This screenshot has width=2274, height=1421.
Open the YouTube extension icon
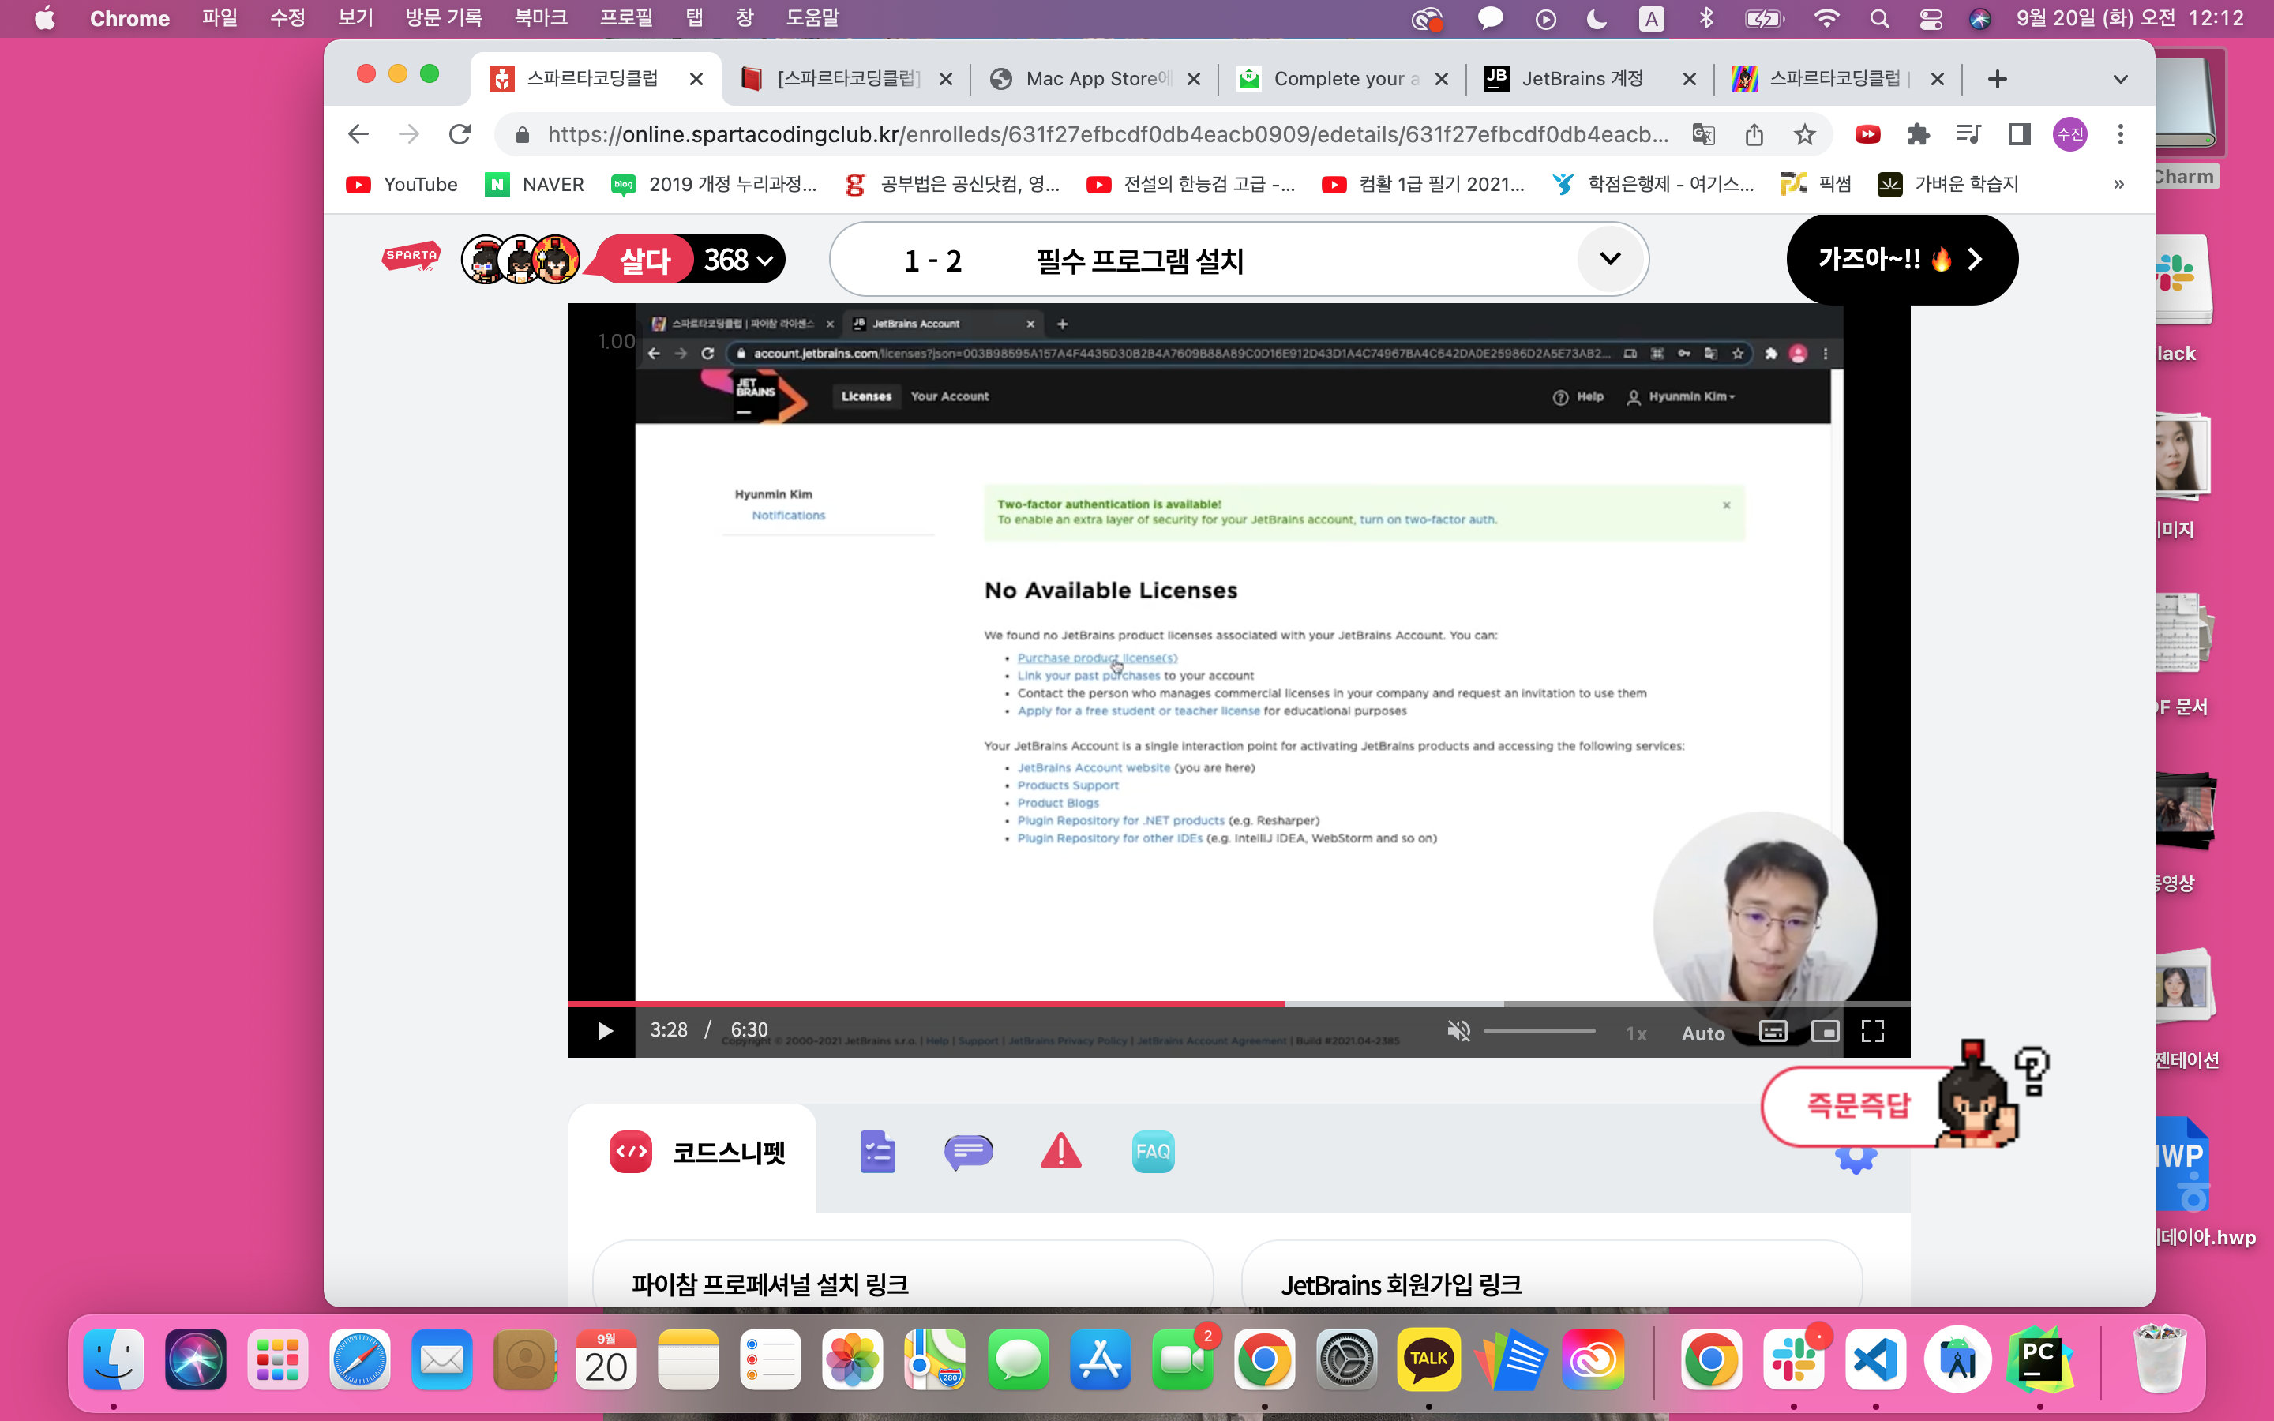coord(1868,134)
